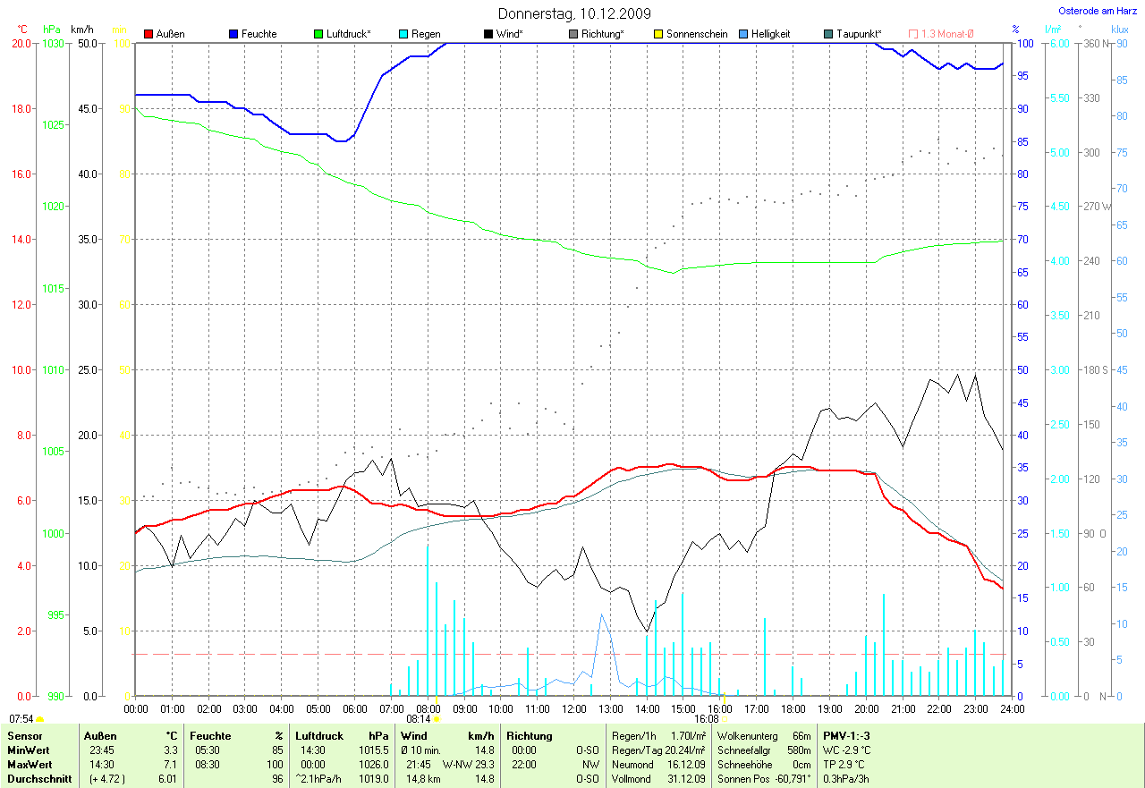
Task: Click the Taupunkt legend color swatch
Action: pos(828,34)
